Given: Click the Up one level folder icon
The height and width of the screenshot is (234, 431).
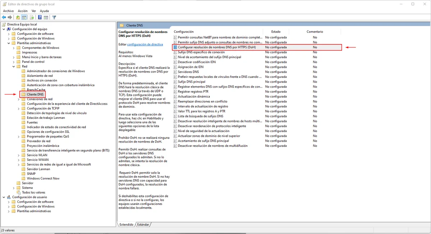Looking at the screenshot, I should click(x=18, y=17).
